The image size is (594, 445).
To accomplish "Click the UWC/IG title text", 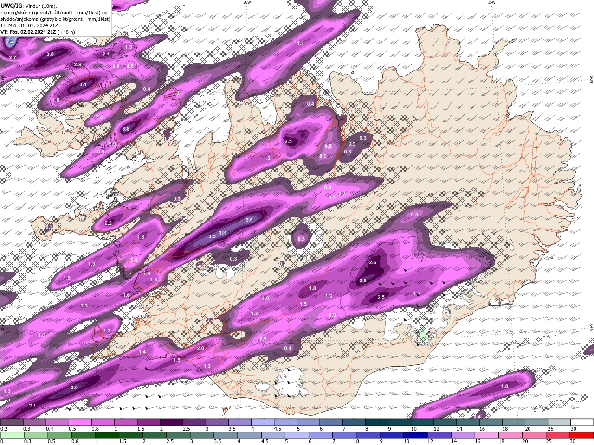I will point(12,6).
